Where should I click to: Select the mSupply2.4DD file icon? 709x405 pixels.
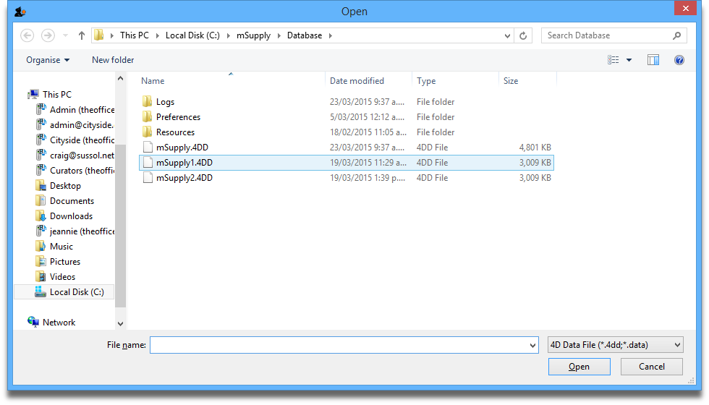click(148, 178)
